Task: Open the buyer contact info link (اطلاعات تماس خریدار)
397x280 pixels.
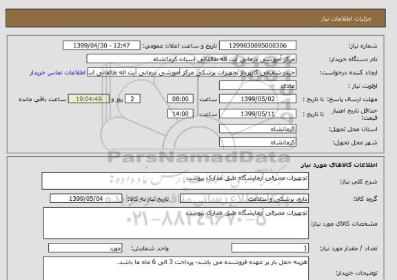Action: click(57, 72)
